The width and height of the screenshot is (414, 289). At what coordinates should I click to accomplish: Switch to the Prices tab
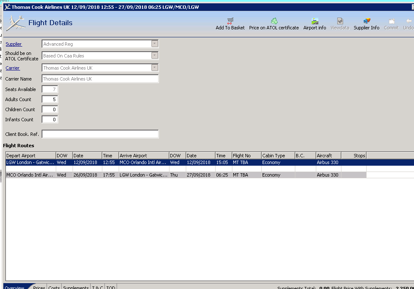tap(39, 287)
